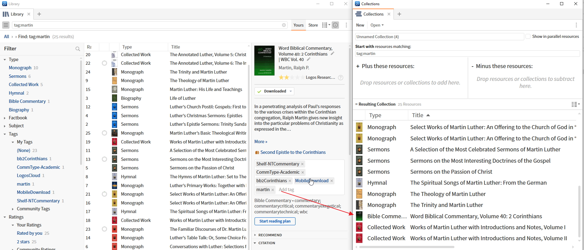Open the More » description link
The width and height of the screenshot is (584, 250).
261,142
